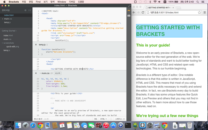Open System Preferences from the Dock

(150, 125)
